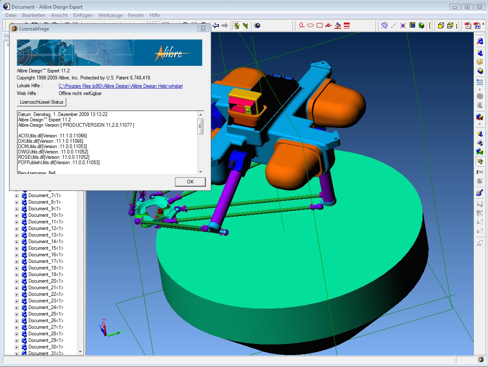Click the blue dot grid icon in the right sidebar
Image resolution: width=488 pixels, height=367 pixels.
click(480, 82)
